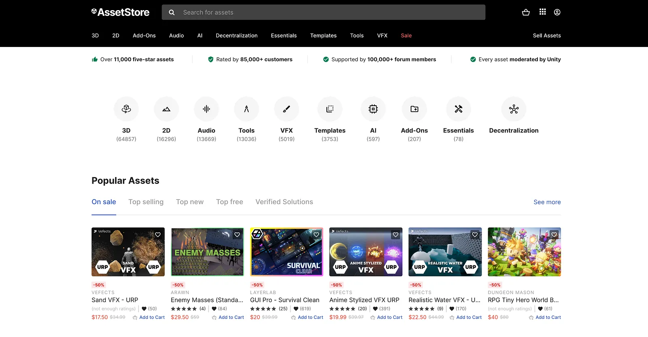Click the search magnifier icon
Screen dimensions: 648x337
pos(172,13)
